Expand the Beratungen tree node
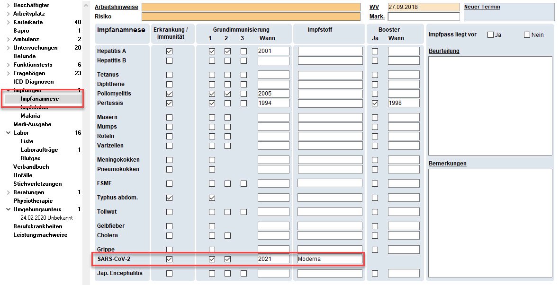559x285 pixels. pyautogui.click(x=8, y=192)
